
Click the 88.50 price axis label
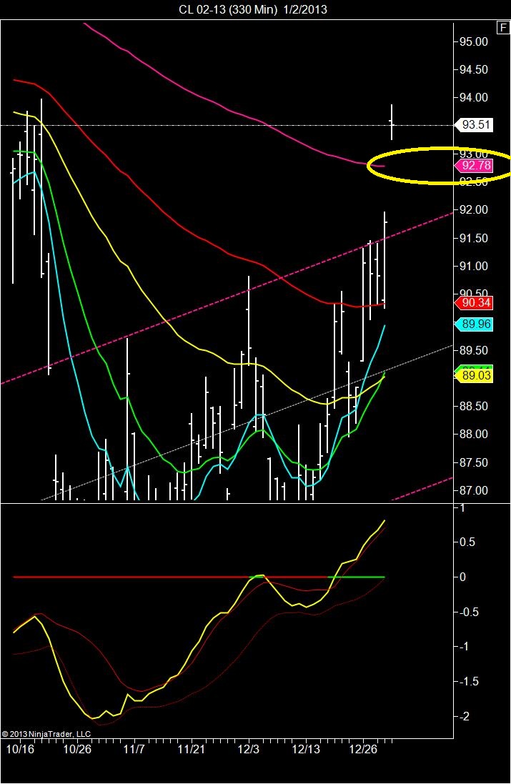474,406
